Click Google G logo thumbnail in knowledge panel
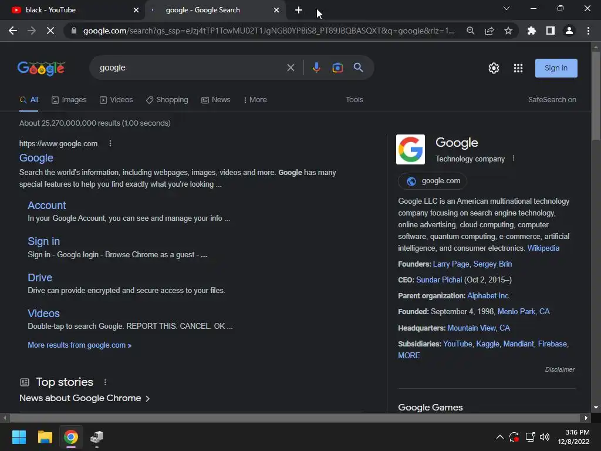The width and height of the screenshot is (601, 451). (x=410, y=149)
